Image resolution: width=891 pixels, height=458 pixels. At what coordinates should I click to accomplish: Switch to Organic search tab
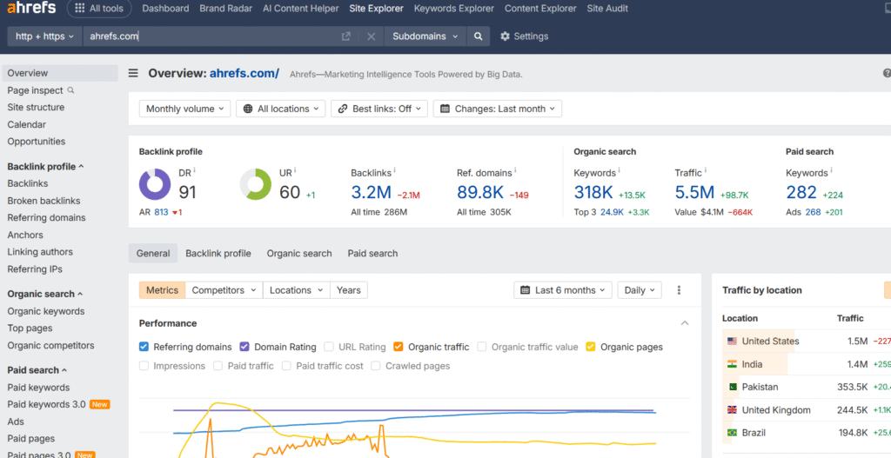pyautogui.click(x=299, y=254)
